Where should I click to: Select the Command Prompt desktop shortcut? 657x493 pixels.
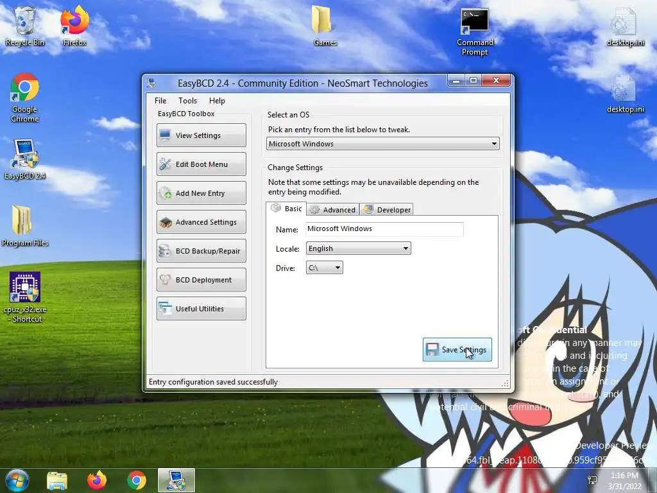(x=475, y=32)
